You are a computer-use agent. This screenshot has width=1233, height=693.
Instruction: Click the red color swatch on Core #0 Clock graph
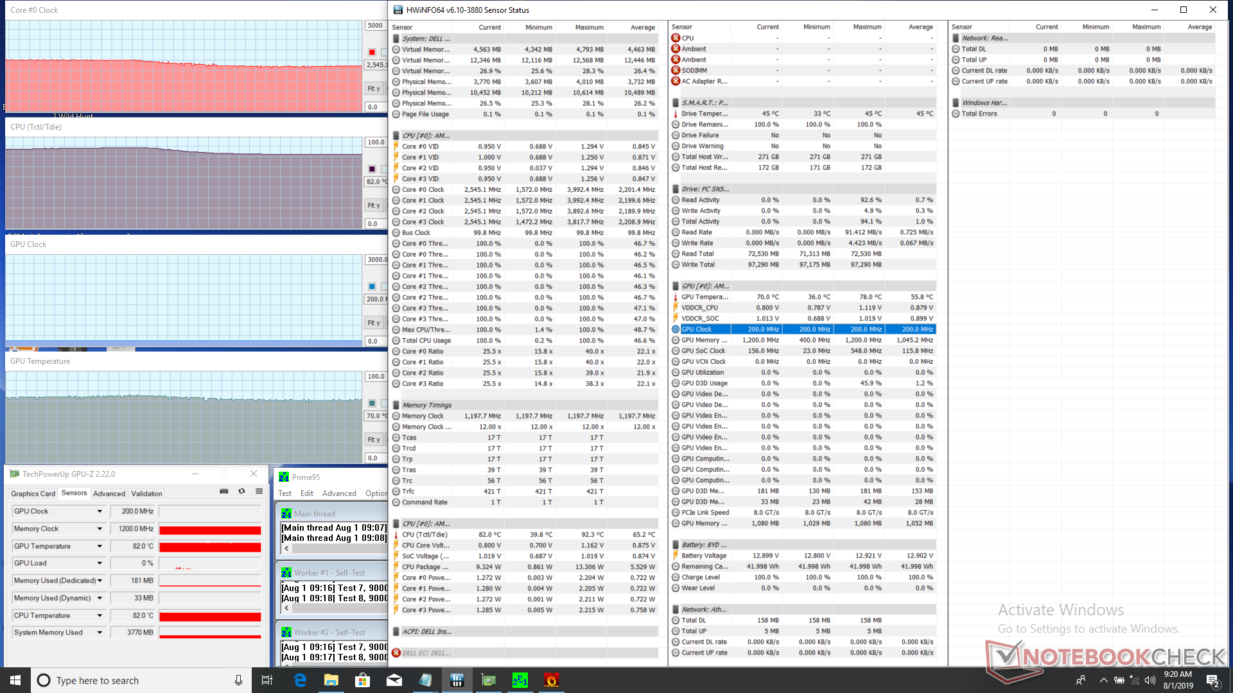tap(372, 52)
